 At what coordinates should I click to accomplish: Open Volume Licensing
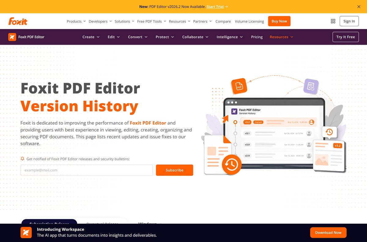point(249,21)
